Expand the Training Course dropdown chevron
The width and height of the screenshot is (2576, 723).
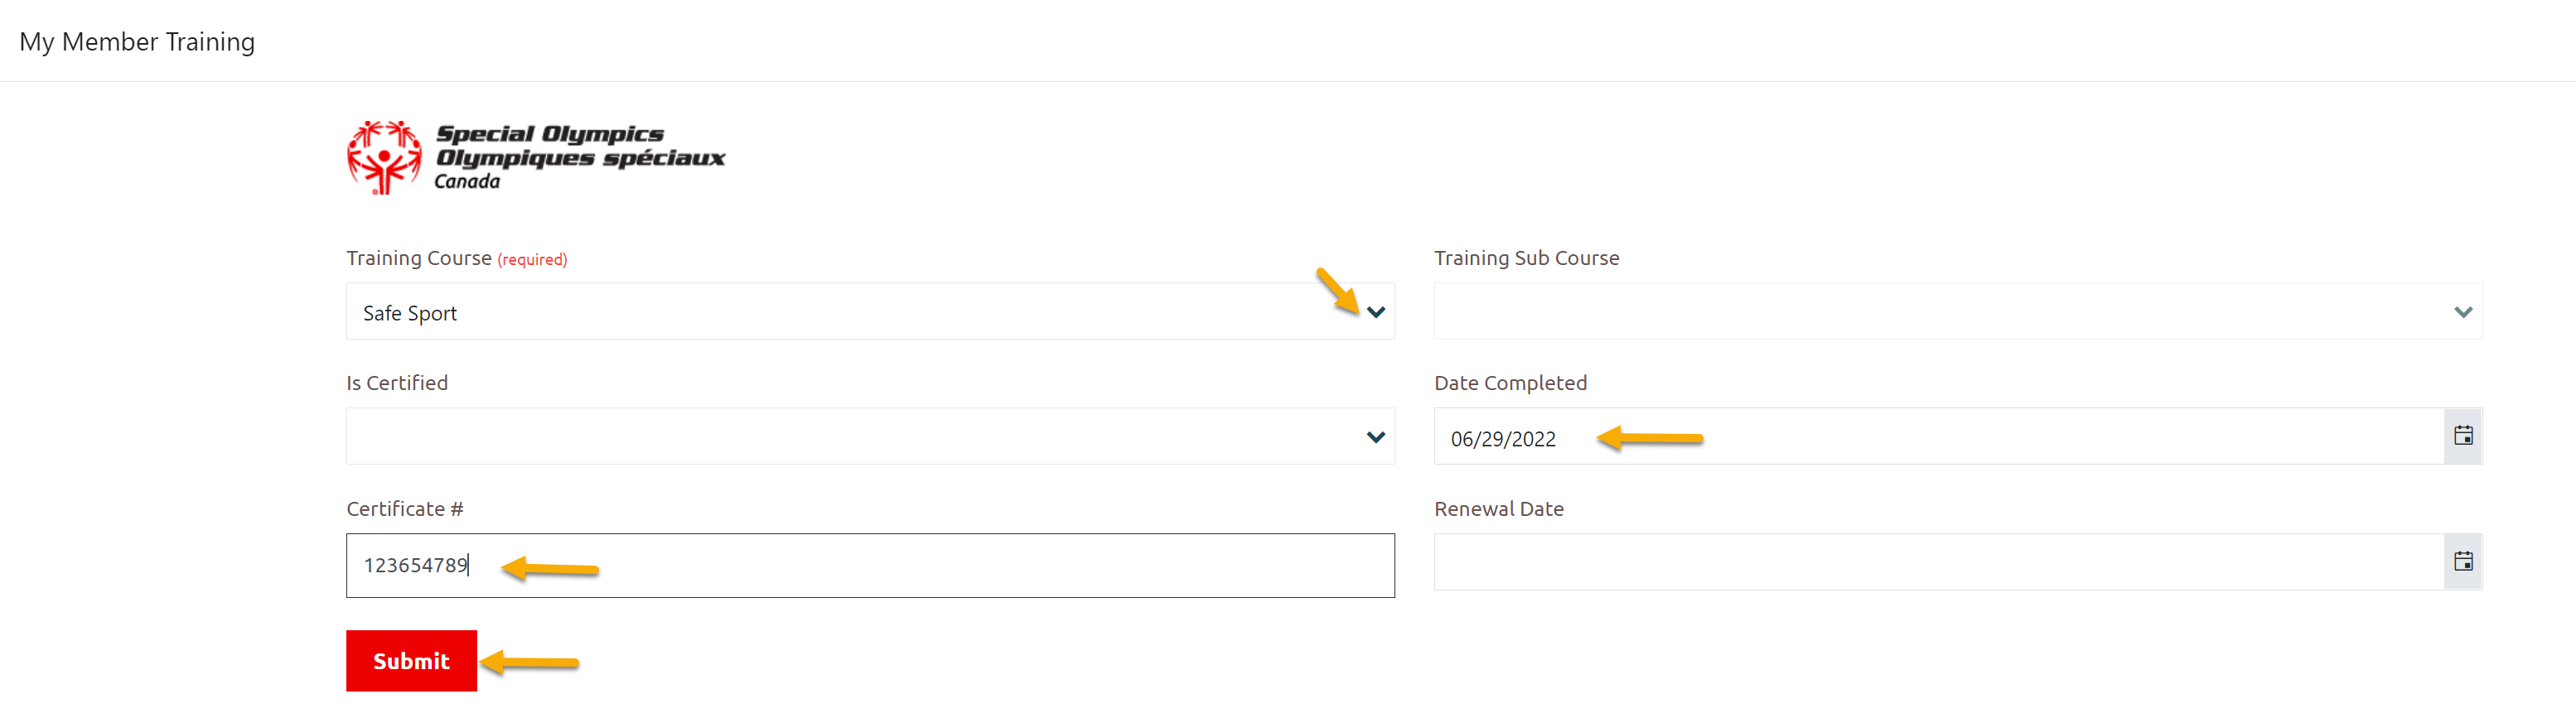pos(1375,312)
